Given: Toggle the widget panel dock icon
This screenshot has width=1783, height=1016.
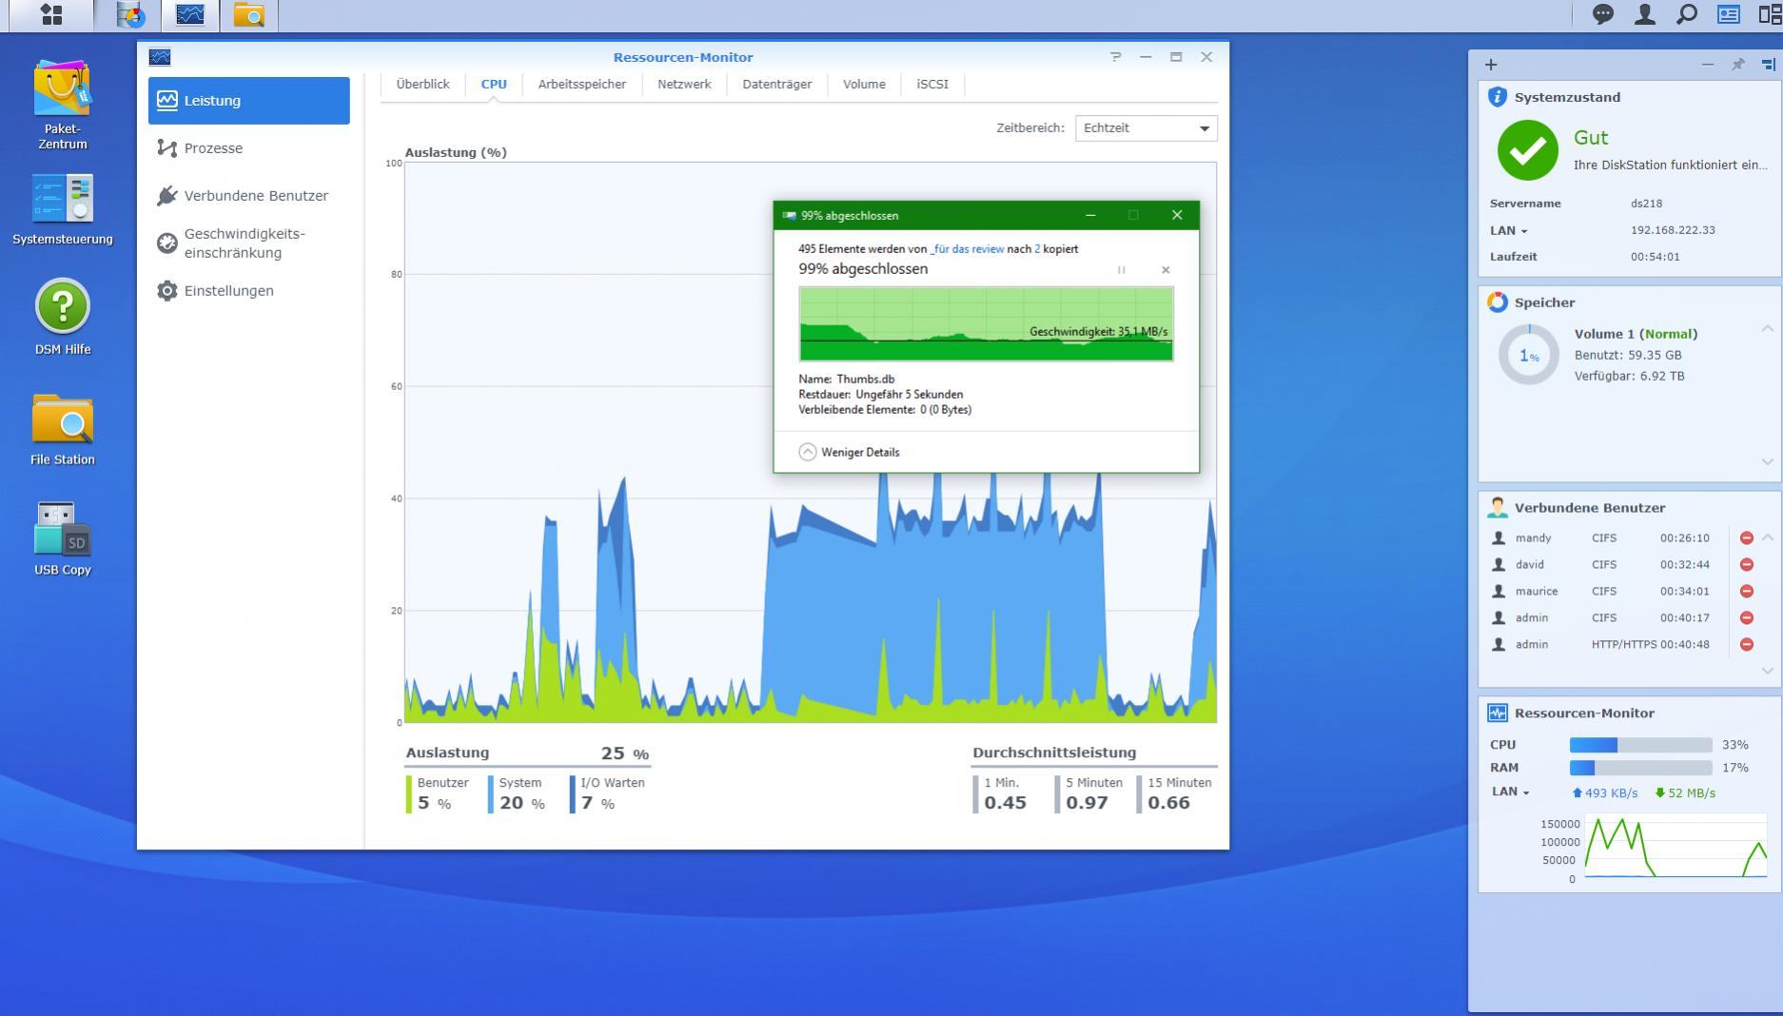Looking at the screenshot, I should click(x=1768, y=65).
